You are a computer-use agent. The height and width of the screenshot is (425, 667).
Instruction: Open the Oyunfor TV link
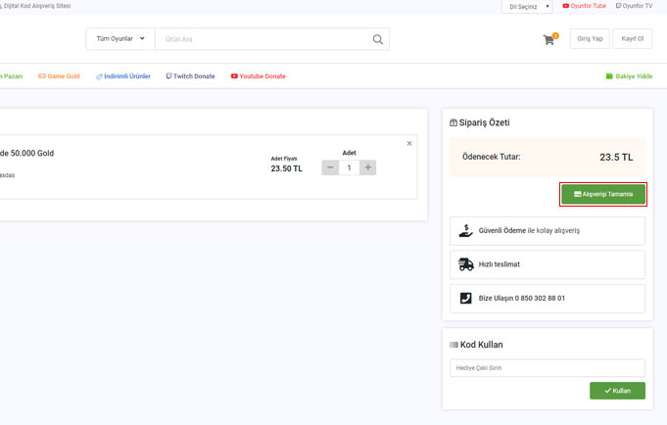point(634,6)
